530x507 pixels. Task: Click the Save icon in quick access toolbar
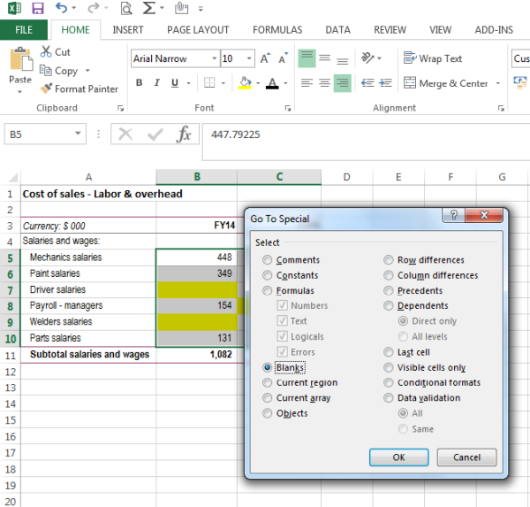37,9
